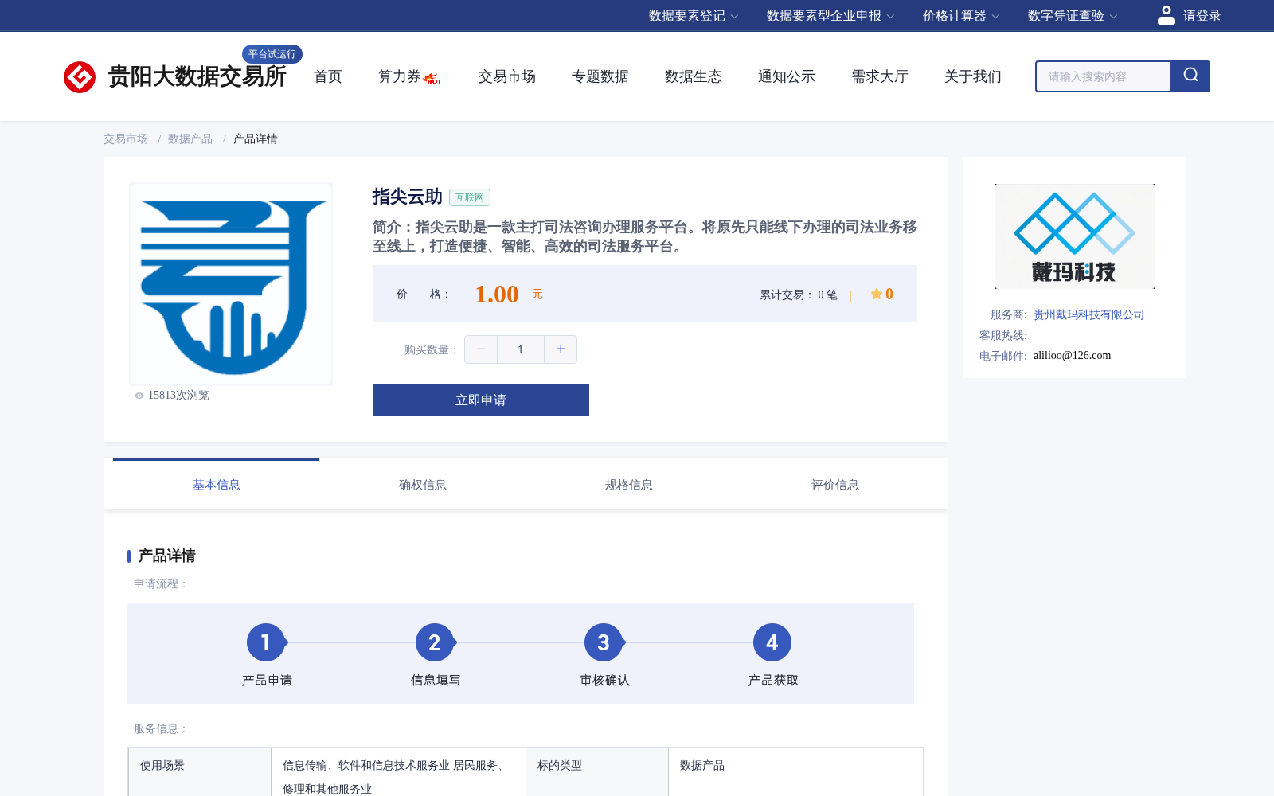The height and width of the screenshot is (796, 1274).
Task: Click the HOT badge next to 算力券
Action: [x=433, y=80]
